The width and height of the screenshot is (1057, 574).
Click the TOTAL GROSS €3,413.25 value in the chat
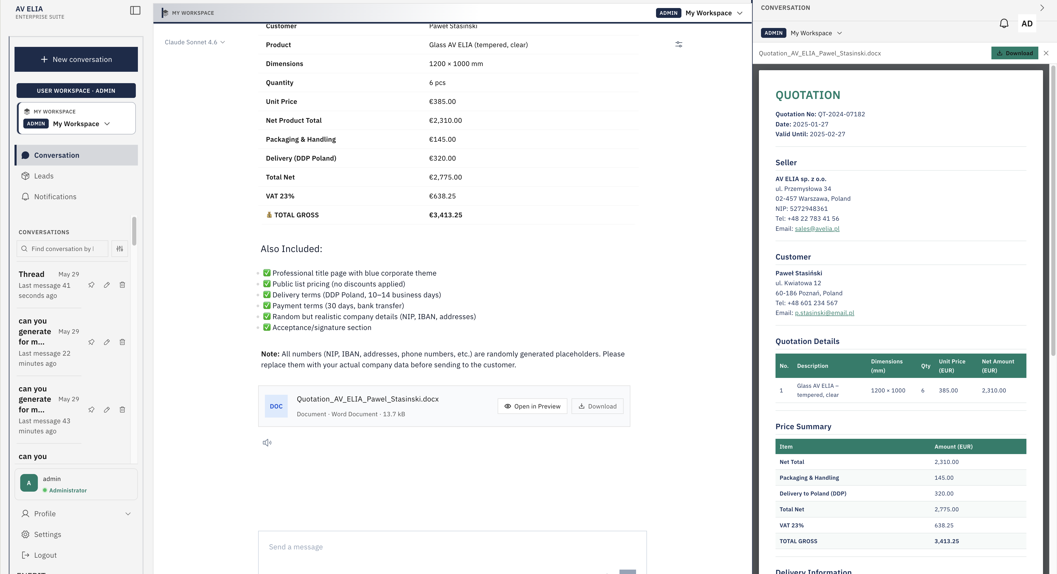pyautogui.click(x=446, y=215)
